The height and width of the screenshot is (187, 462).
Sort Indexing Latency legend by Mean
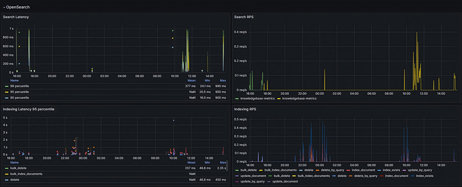(x=192, y=163)
